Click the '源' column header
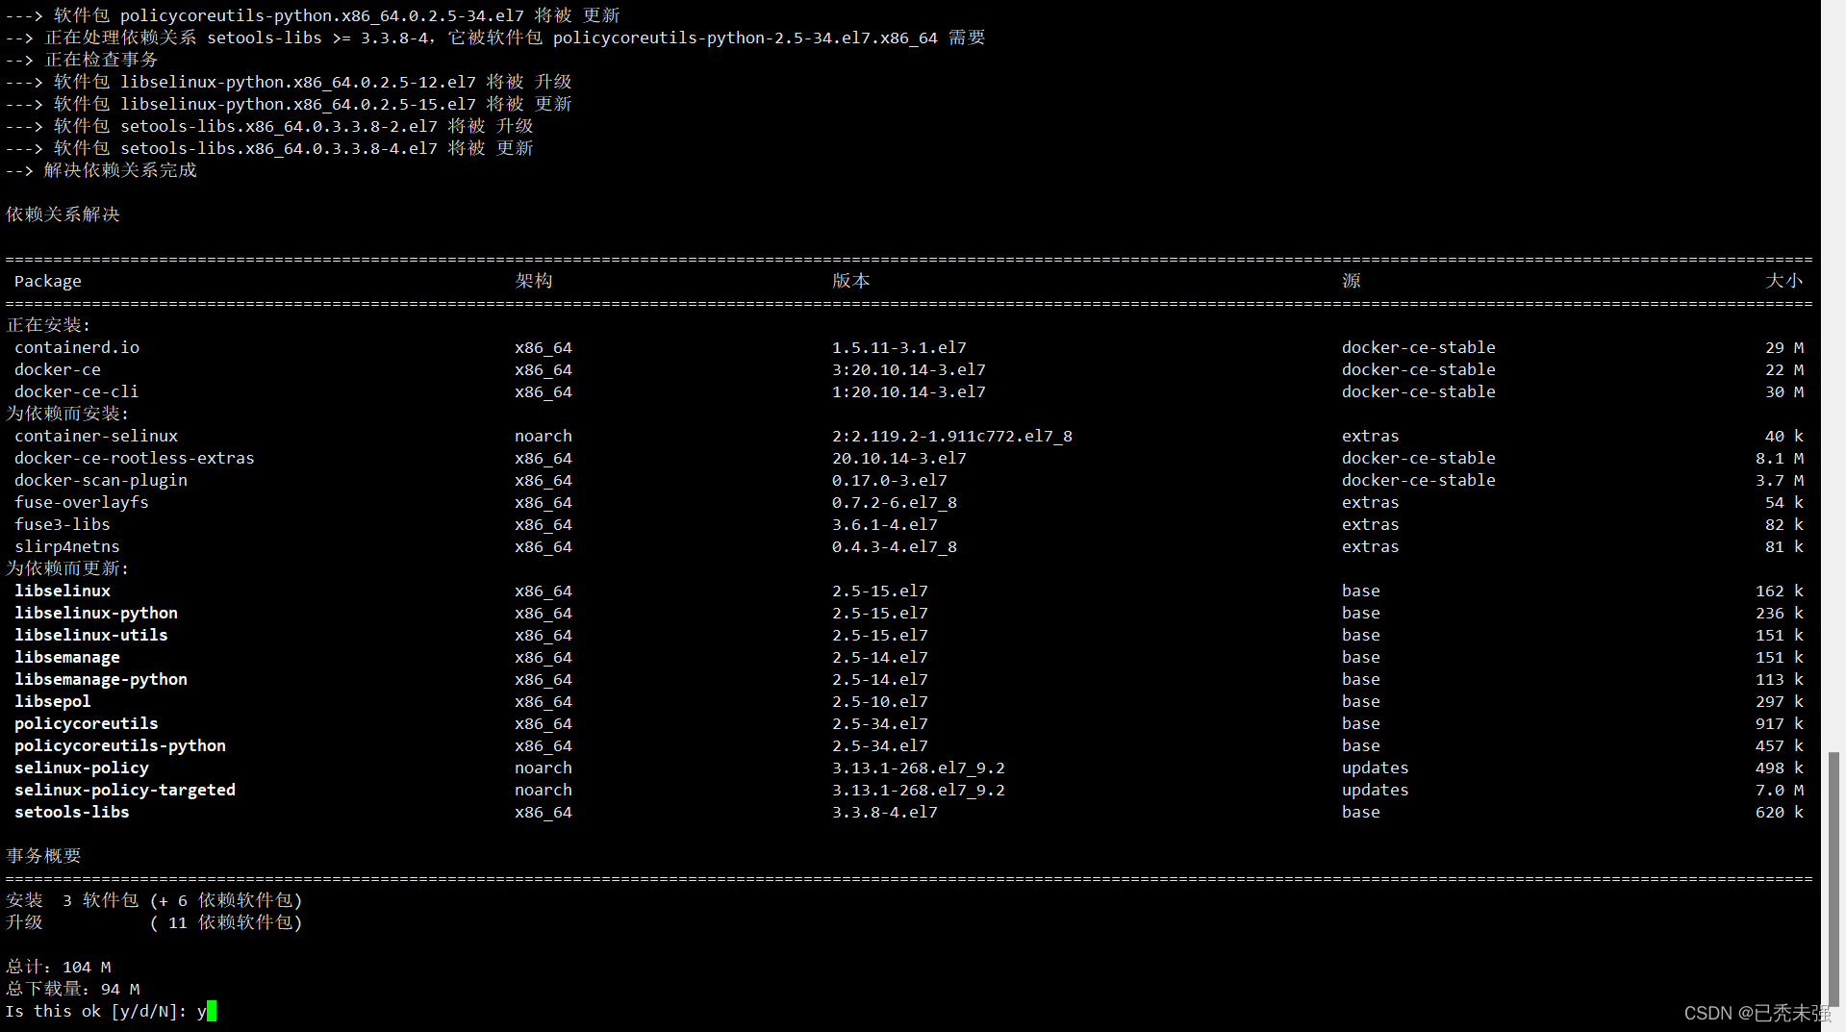This screenshot has height=1032, width=1846. click(1352, 281)
